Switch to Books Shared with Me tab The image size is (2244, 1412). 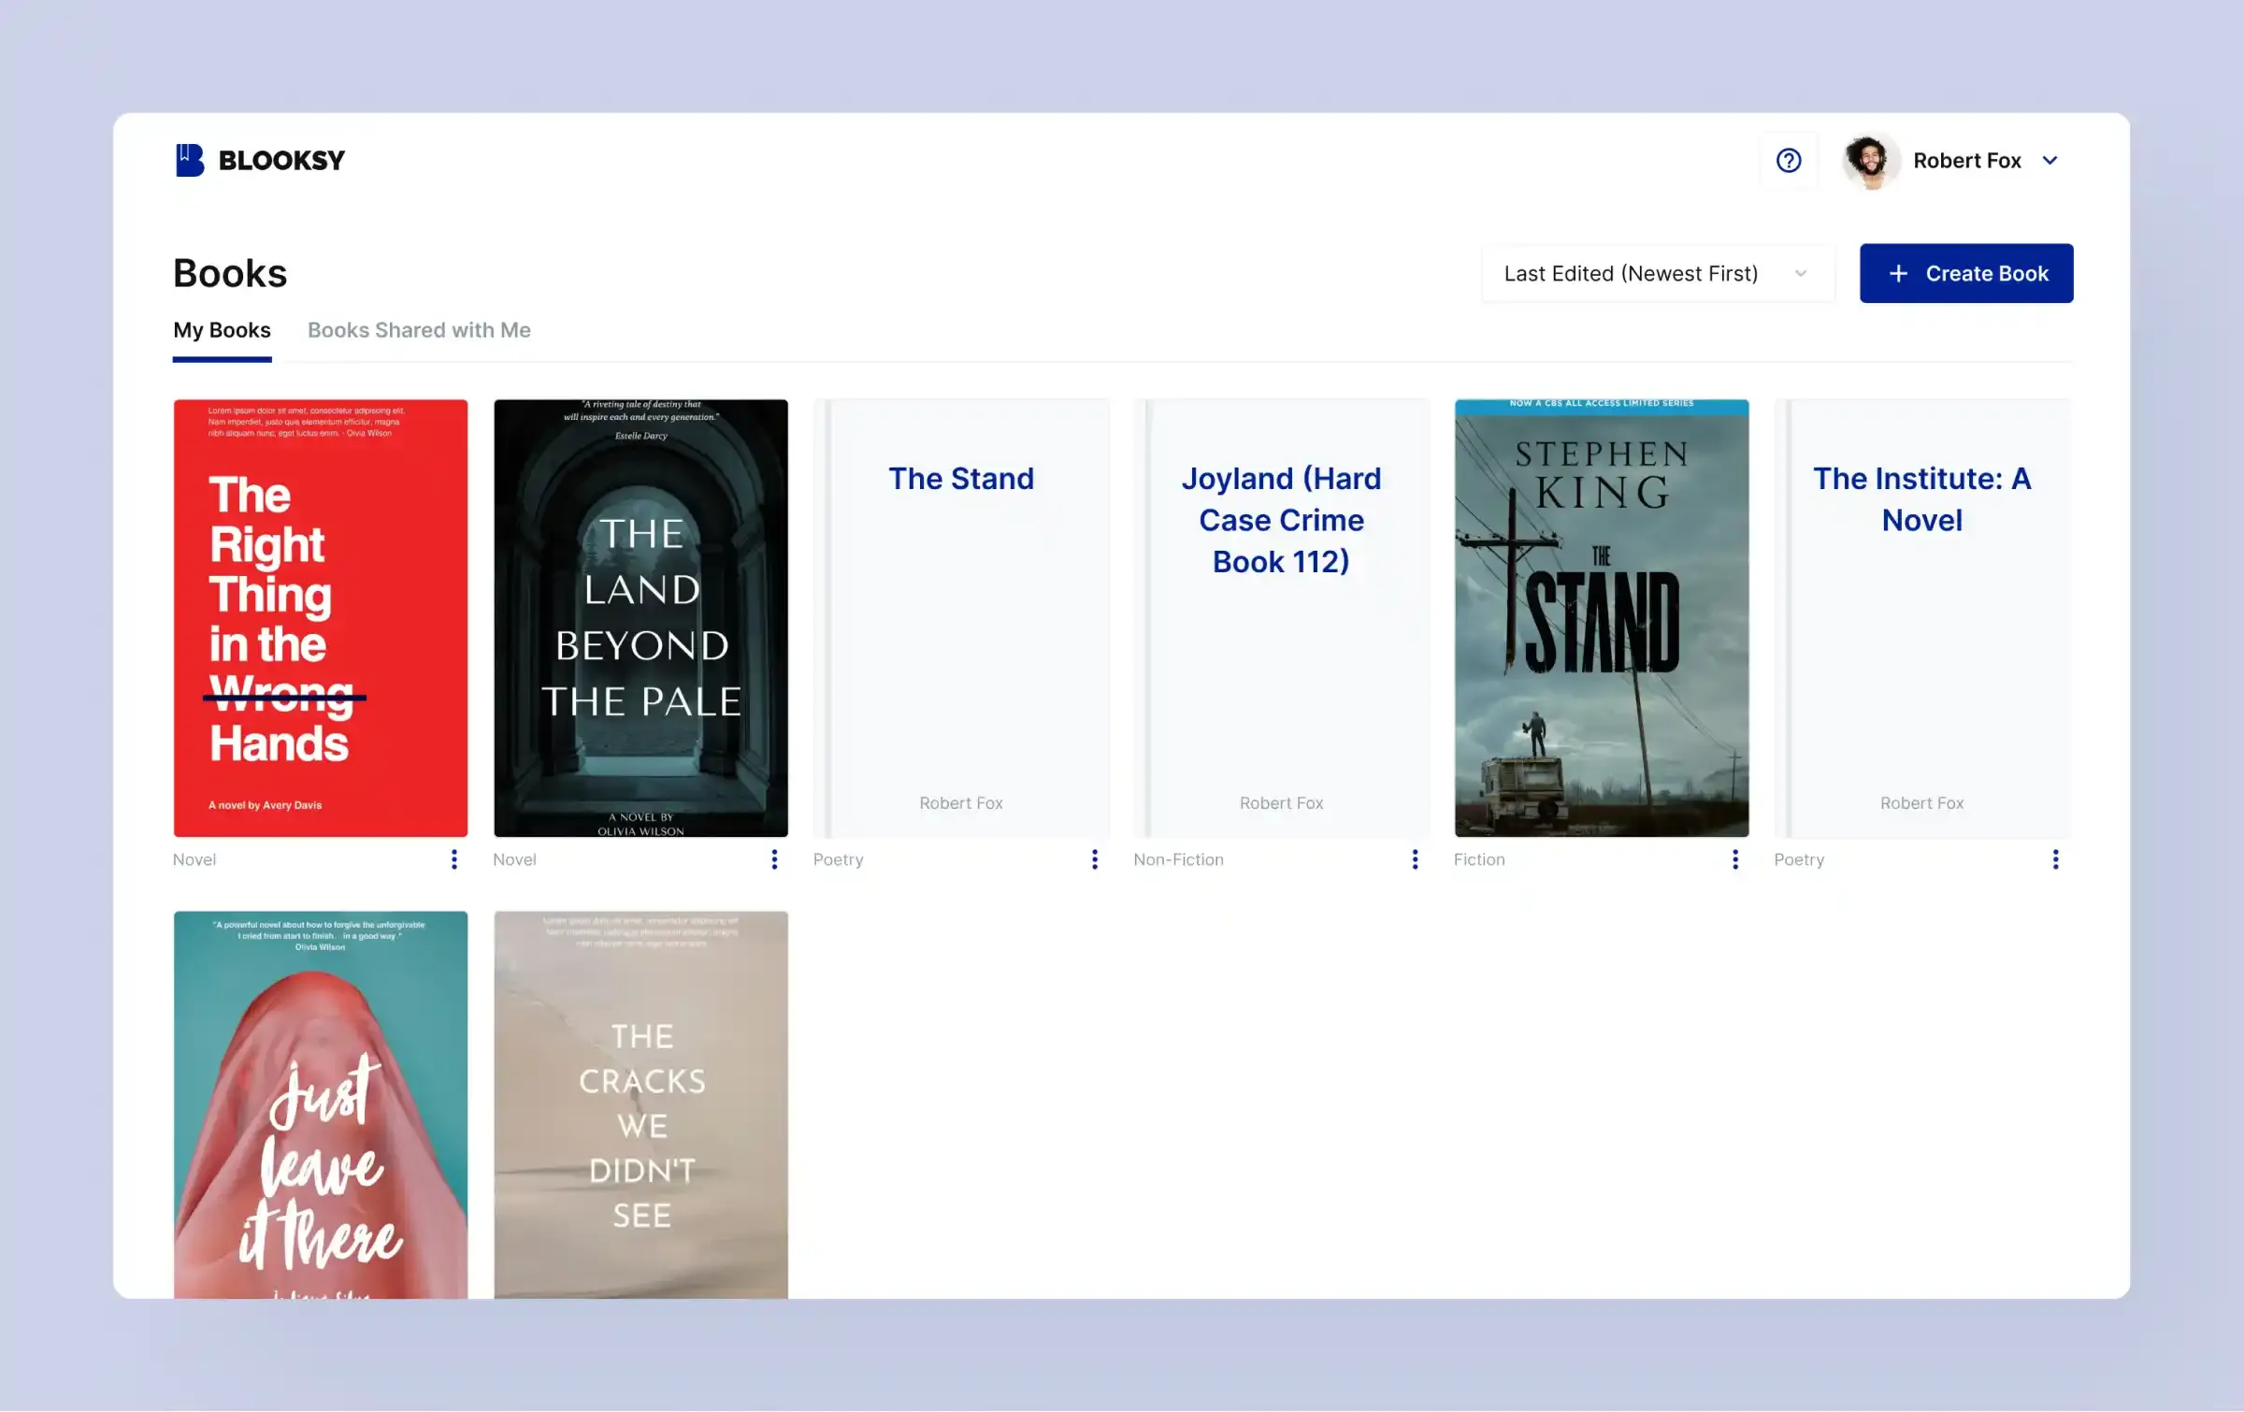tap(419, 330)
